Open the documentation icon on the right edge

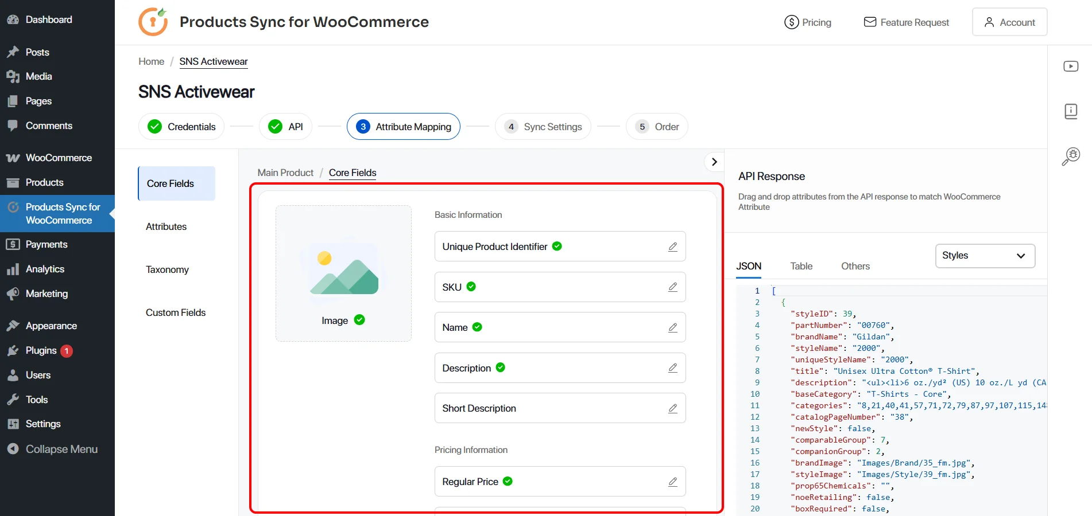[1071, 111]
